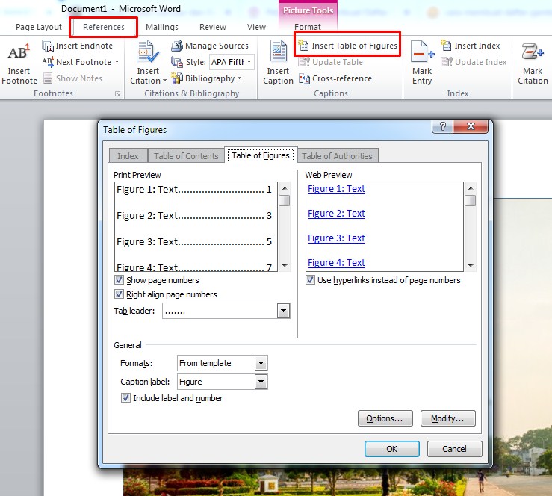Image resolution: width=552 pixels, height=496 pixels.
Task: Click the Insert Citation icon
Action: 147,52
